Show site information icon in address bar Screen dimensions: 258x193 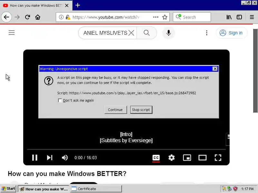61,17
